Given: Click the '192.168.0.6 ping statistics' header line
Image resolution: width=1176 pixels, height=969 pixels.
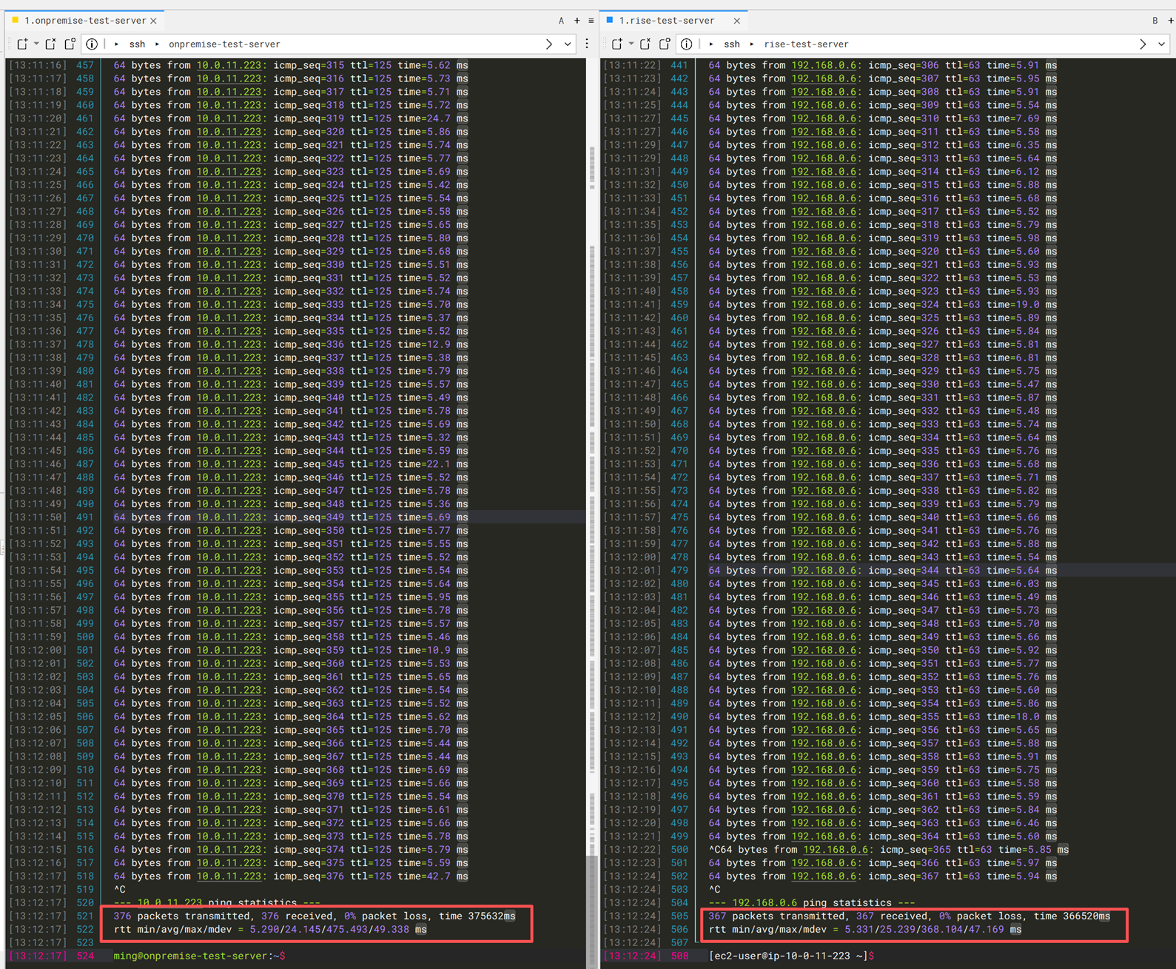Looking at the screenshot, I should (812, 903).
